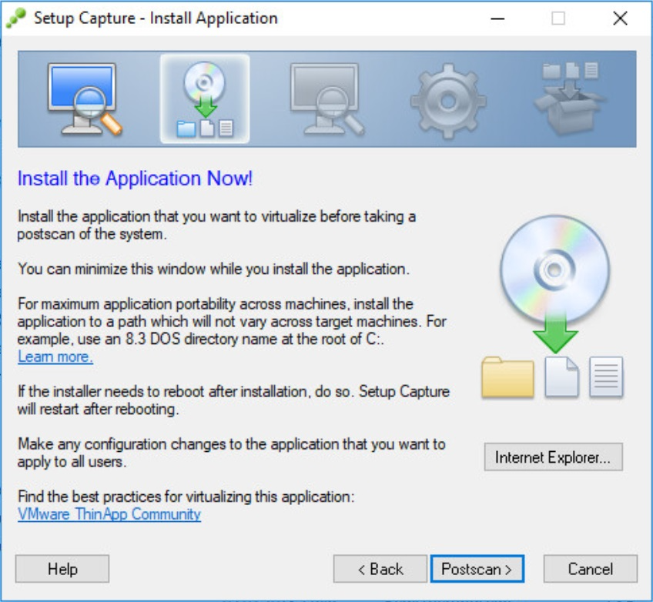This screenshot has height=602, width=653.
Task: Select the package build step icon
Action: (570, 99)
